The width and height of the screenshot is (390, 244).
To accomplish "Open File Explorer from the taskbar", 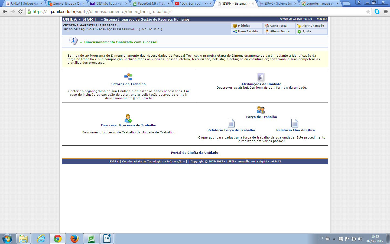I will coord(23,239).
